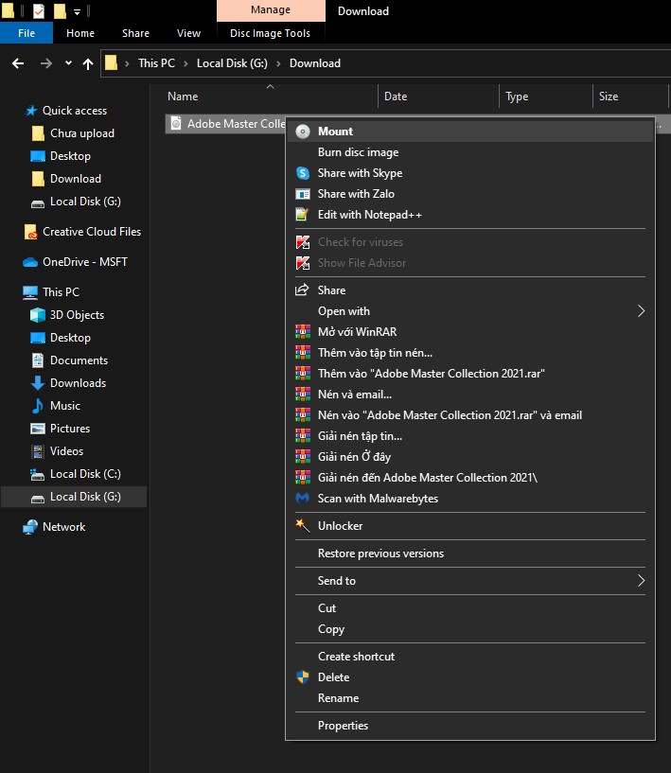Click the File button in ribbon
This screenshot has width=671, height=773.
click(x=26, y=33)
